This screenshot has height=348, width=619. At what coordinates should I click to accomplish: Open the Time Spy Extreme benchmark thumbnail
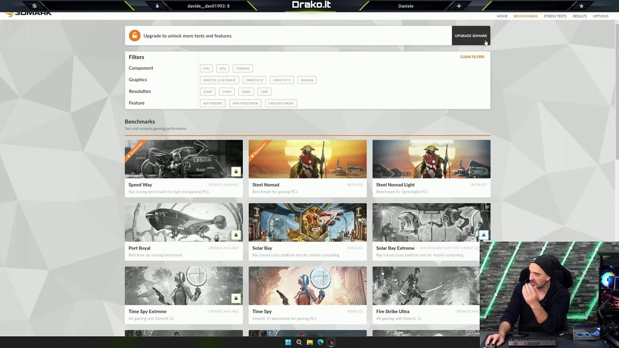pyautogui.click(x=184, y=286)
